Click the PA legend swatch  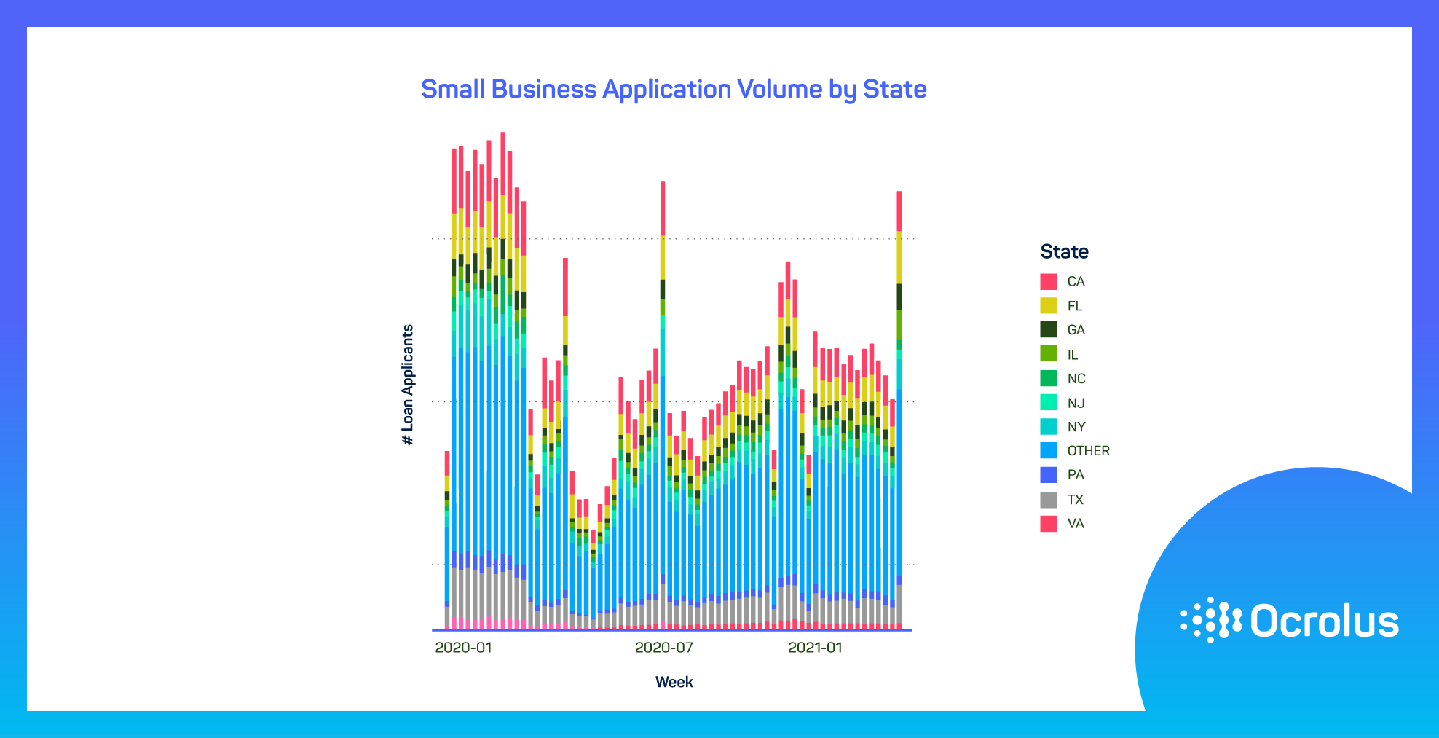click(1048, 475)
